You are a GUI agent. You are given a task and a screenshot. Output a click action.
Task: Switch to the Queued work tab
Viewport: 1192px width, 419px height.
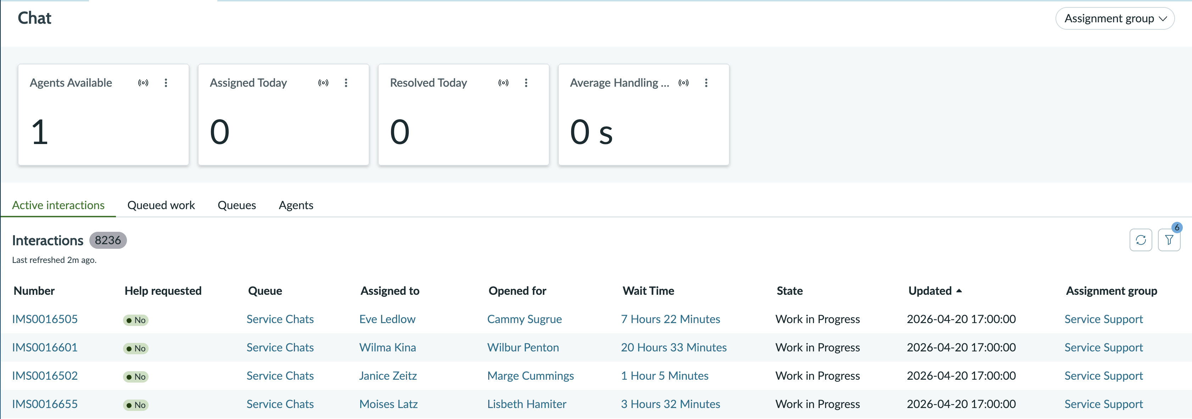161,205
